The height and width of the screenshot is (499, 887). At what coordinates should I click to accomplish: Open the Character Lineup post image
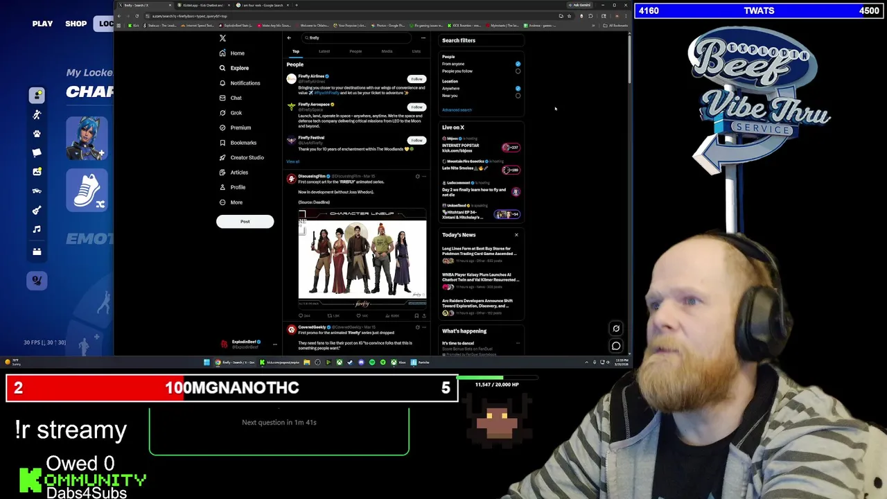click(x=362, y=258)
